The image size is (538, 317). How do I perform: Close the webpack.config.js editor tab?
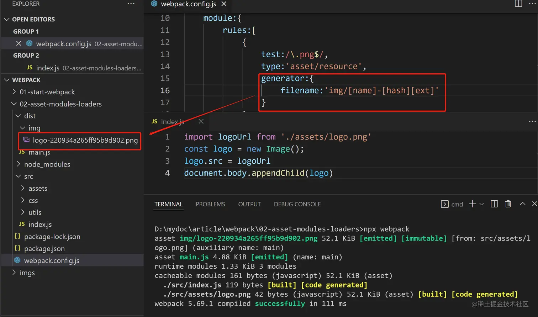224,4
